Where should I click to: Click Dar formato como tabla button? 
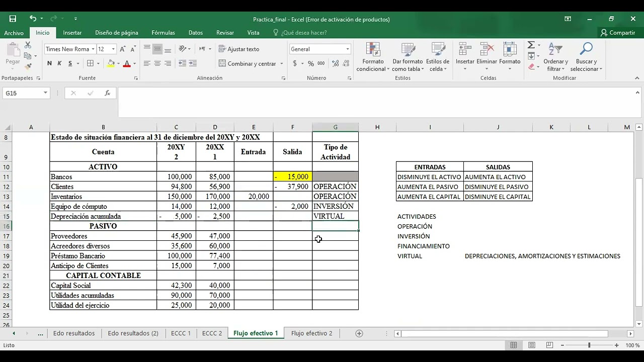(407, 57)
